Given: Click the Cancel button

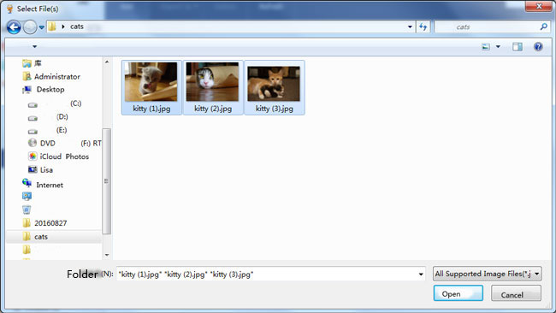Looking at the screenshot, I should (x=516, y=294).
